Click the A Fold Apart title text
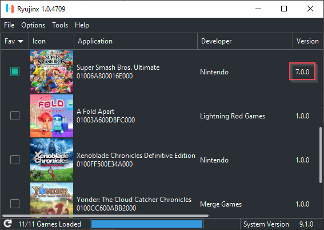 (x=95, y=112)
